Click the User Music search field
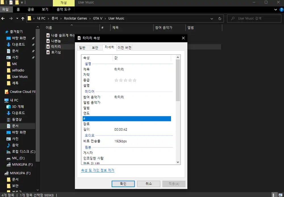The height and width of the screenshot is (197, 284). click(254, 18)
